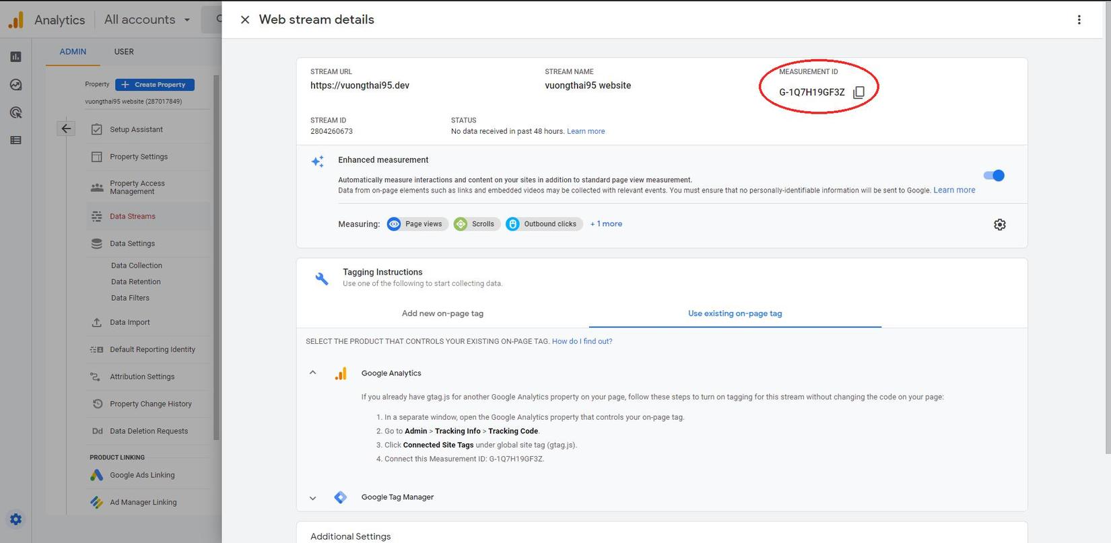Click the Admin gear icon
Viewport: 1111px width, 543px height.
click(x=15, y=519)
